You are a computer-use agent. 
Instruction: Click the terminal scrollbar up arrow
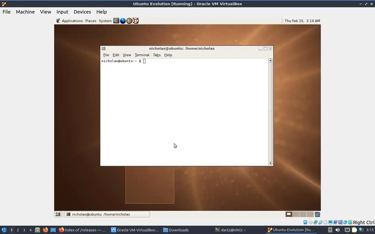270,60
